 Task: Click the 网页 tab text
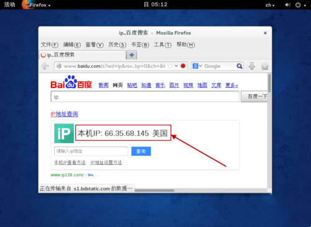(x=118, y=85)
